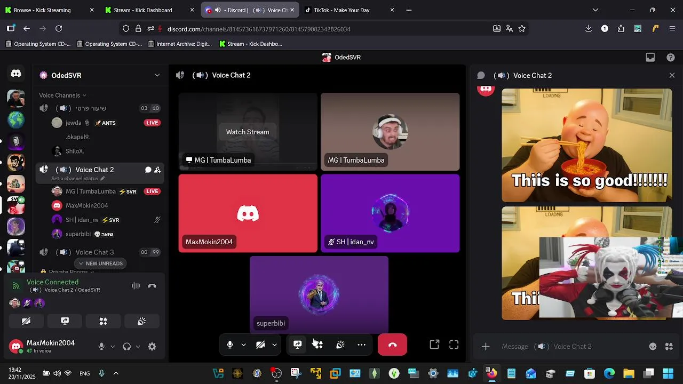
Task: Open microphone input options chevron in call bar
Action: point(243,345)
